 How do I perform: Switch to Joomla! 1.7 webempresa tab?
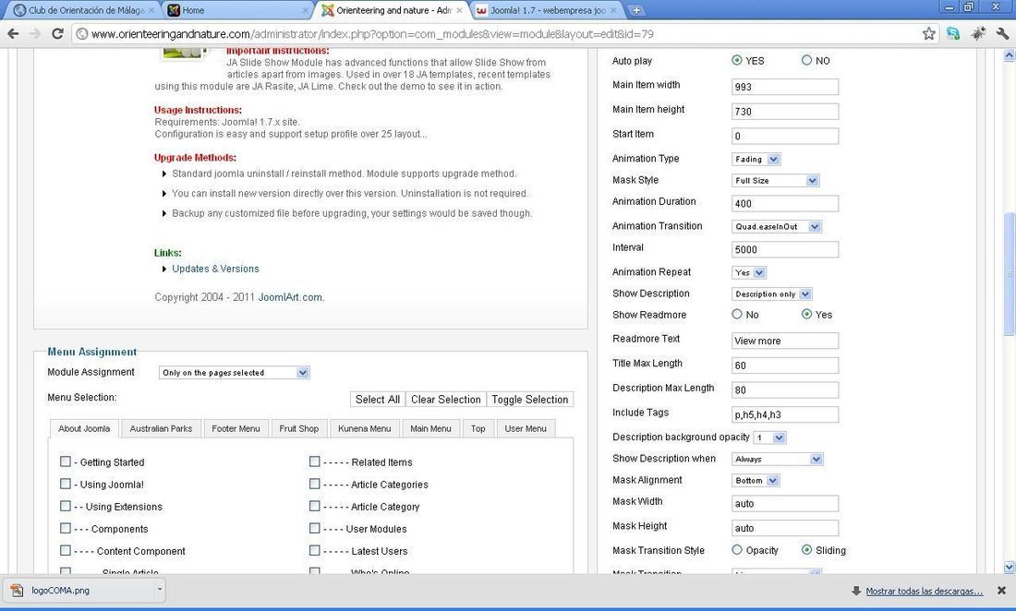(546, 10)
